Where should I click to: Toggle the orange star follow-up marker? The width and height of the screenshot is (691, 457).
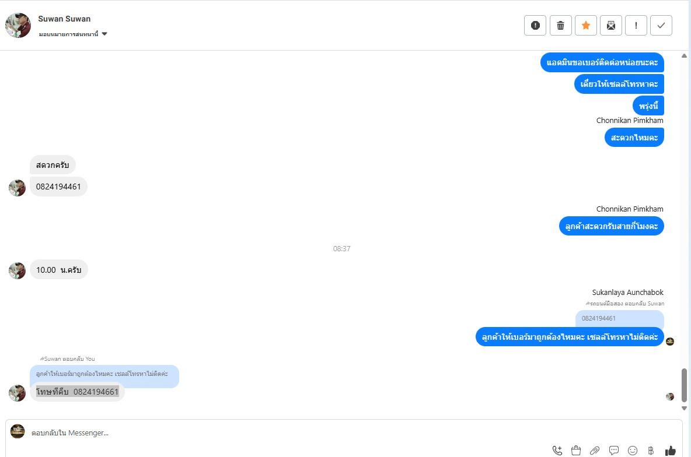pyautogui.click(x=586, y=26)
